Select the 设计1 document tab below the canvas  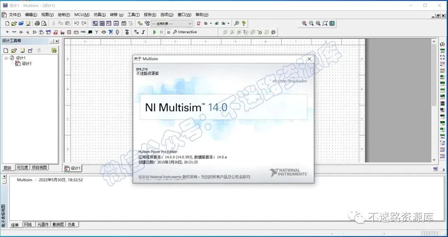click(x=73, y=168)
